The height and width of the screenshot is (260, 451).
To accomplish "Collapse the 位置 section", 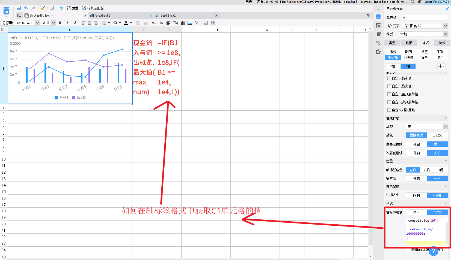I will [446, 161].
